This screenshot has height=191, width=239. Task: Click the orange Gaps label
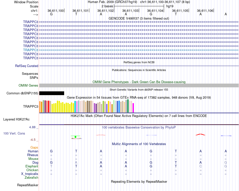click(x=34, y=147)
